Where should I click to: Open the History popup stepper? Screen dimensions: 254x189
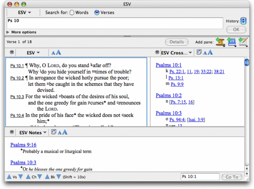click(243, 21)
